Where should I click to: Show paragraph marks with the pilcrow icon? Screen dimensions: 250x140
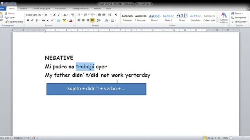[116, 15]
